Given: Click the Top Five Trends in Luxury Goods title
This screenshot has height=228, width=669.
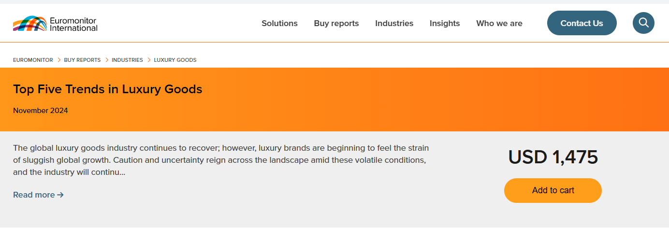Looking at the screenshot, I should (x=107, y=89).
